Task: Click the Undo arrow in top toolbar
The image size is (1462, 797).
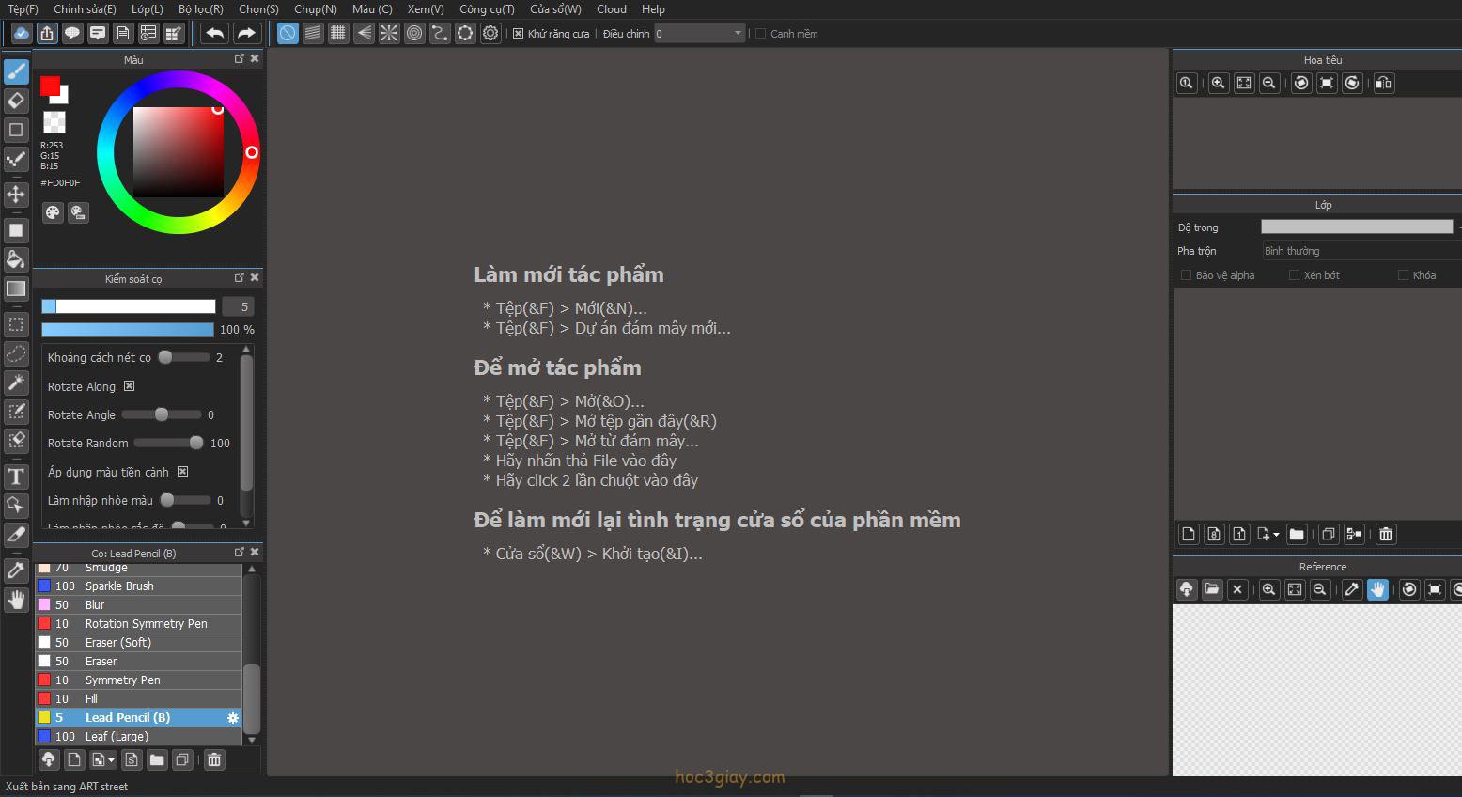Action: [x=215, y=34]
